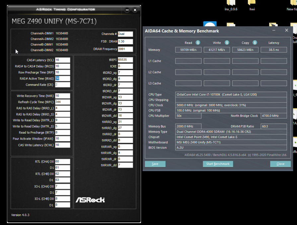This screenshot has height=225, width=297.
Task: Click the Memory Latency value 38.5 ns
Action: click(x=274, y=50)
